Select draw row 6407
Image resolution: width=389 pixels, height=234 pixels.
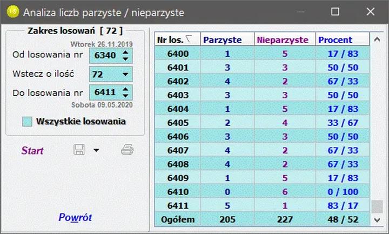tap(262, 150)
